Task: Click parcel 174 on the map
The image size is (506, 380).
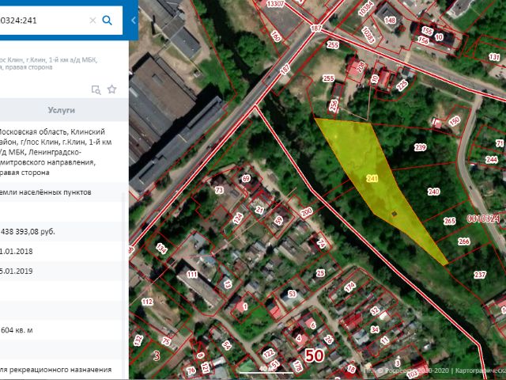Action: pos(350,285)
